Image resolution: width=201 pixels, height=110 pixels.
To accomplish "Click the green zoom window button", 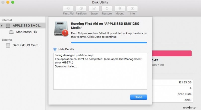I will pos(13,2).
